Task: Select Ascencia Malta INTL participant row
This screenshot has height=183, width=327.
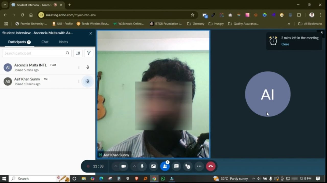Action: [x=48, y=67]
